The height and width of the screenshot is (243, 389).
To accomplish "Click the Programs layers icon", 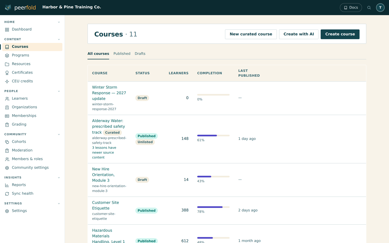I will click(x=7, y=55).
